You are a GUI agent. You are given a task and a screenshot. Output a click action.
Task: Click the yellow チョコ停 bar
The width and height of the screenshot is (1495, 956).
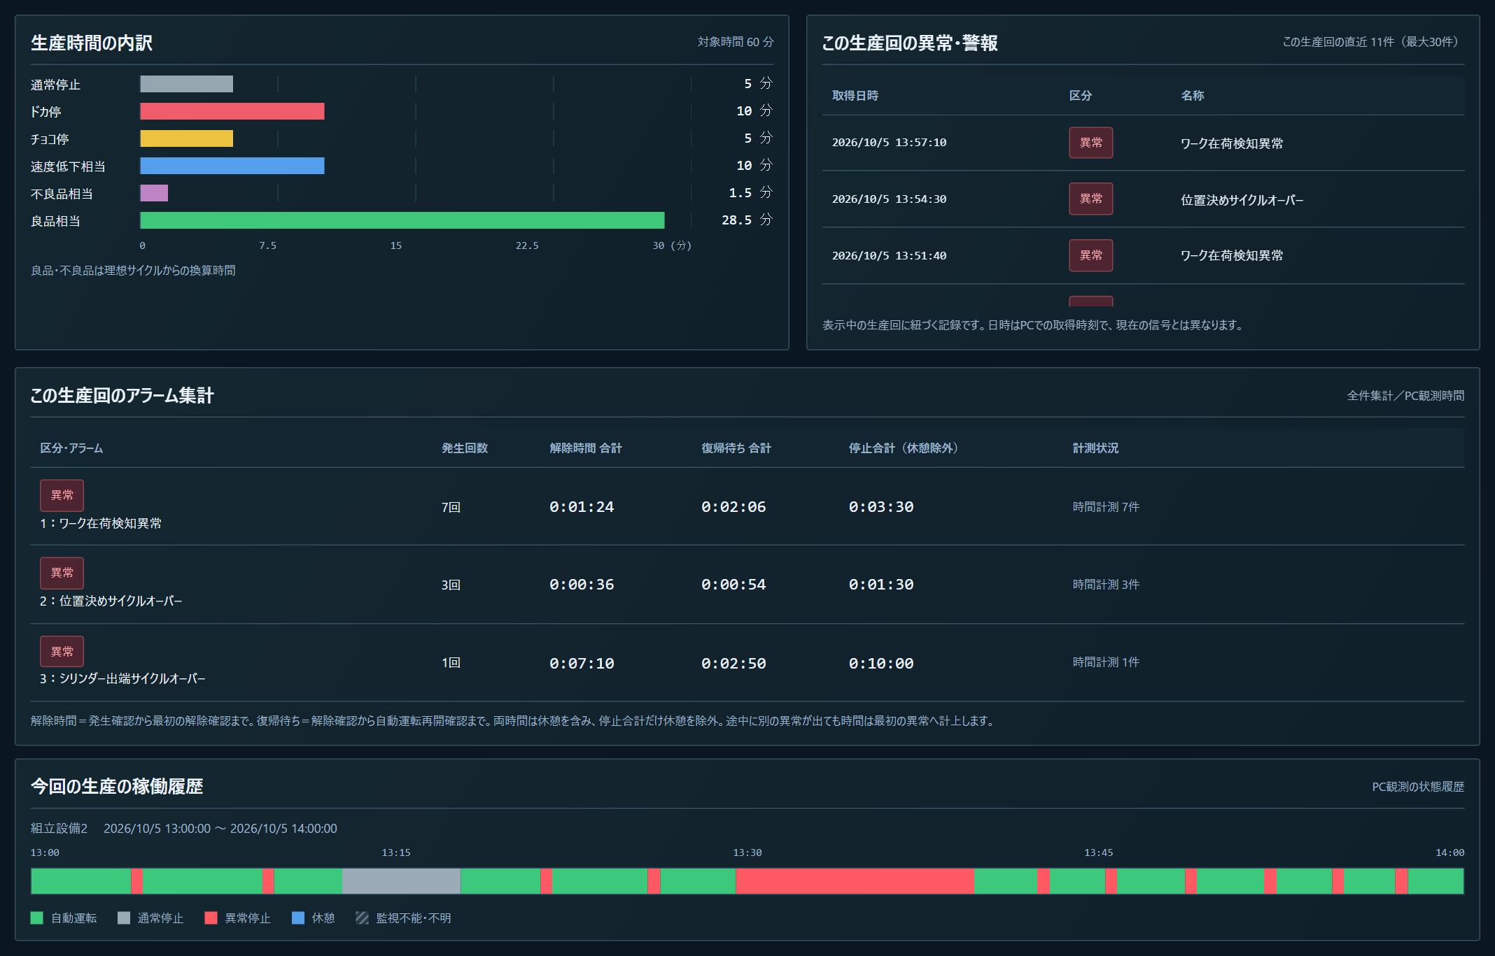(187, 138)
